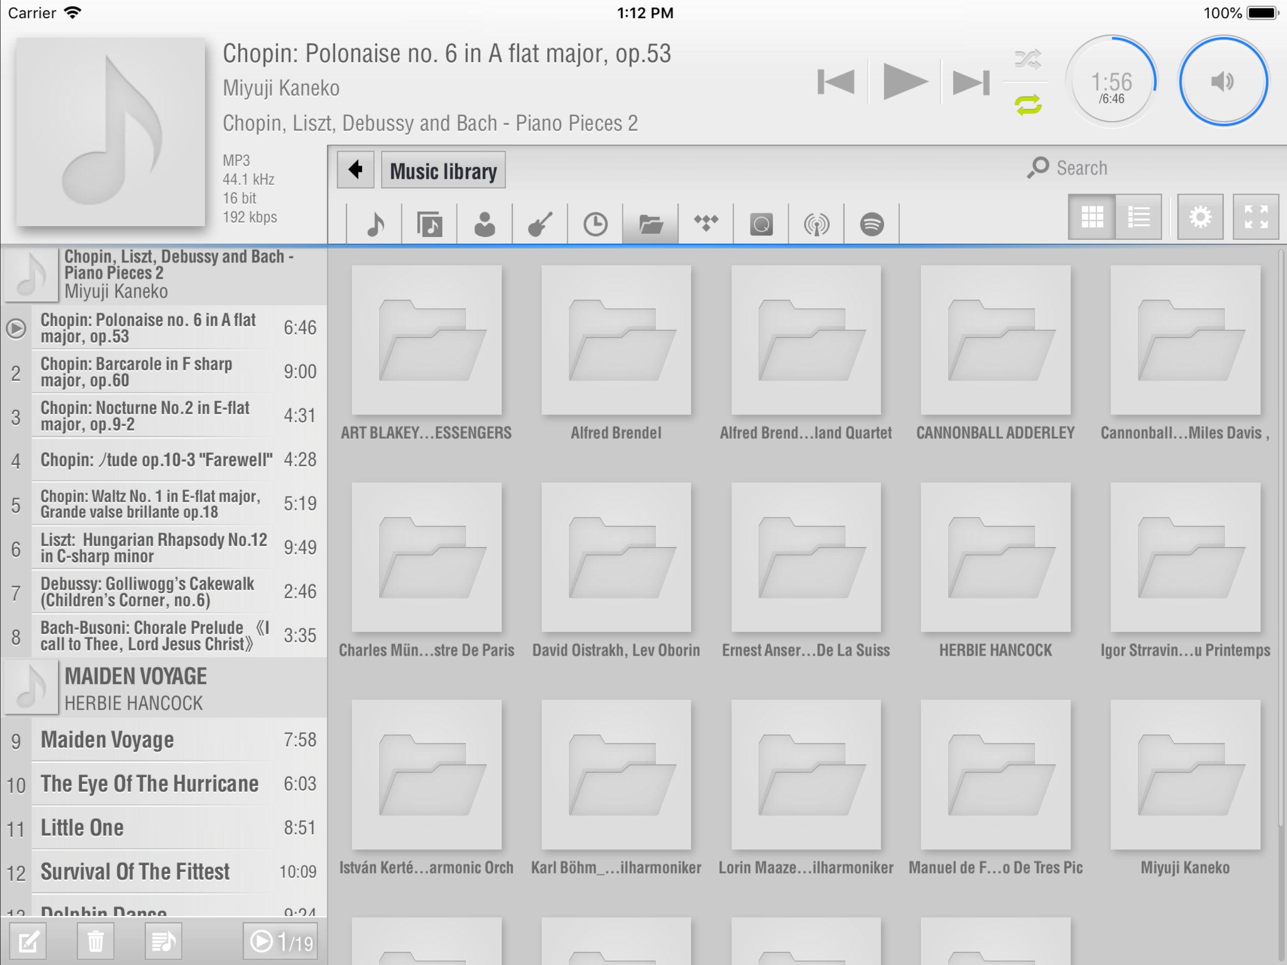Viewport: 1287px width, 965px height.
Task: Edit the play queue
Action: [29, 941]
